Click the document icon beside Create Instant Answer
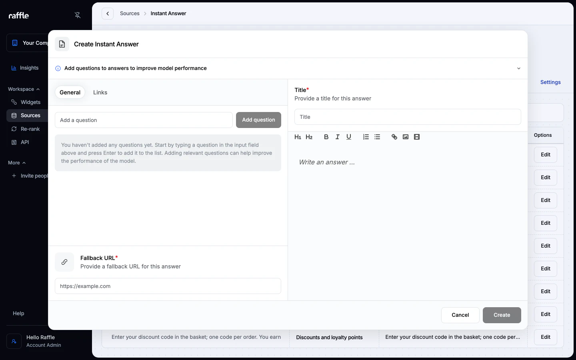Image resolution: width=576 pixels, height=360 pixels. click(x=62, y=44)
